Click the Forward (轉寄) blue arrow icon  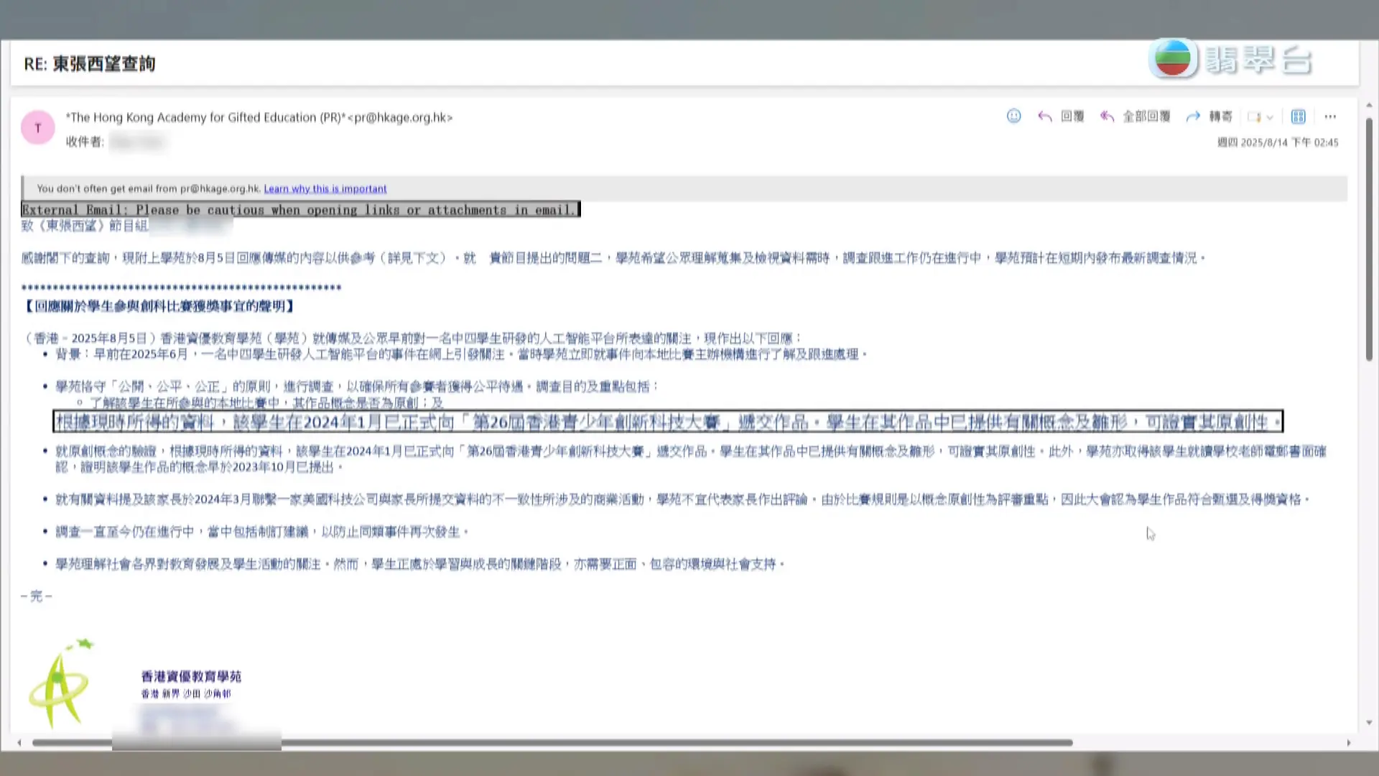pyautogui.click(x=1193, y=116)
